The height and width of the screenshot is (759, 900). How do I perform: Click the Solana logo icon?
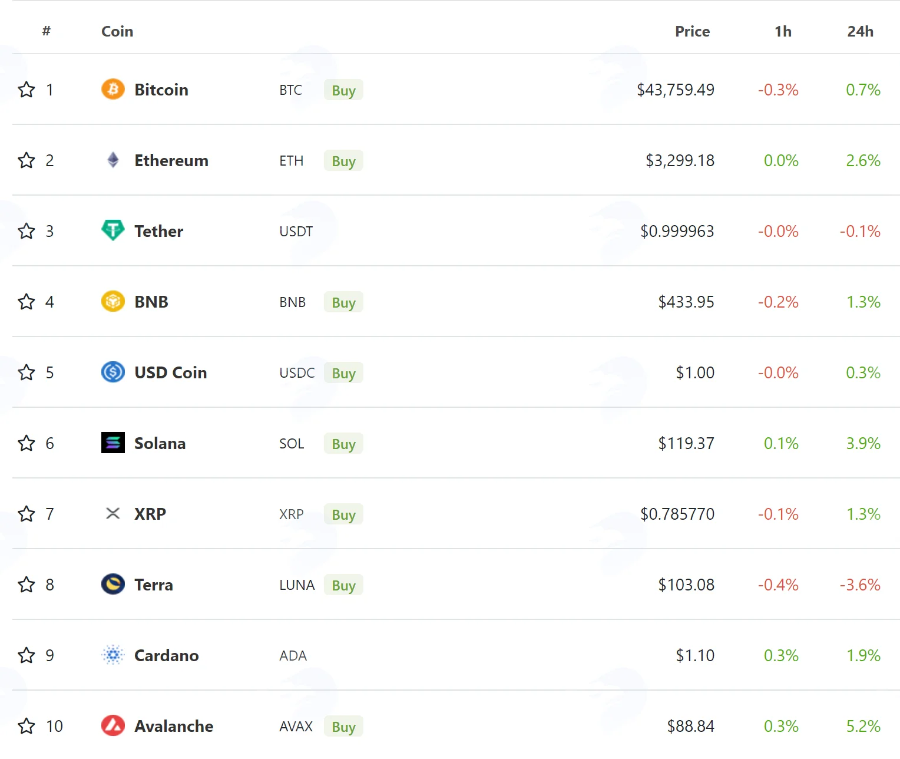113,443
